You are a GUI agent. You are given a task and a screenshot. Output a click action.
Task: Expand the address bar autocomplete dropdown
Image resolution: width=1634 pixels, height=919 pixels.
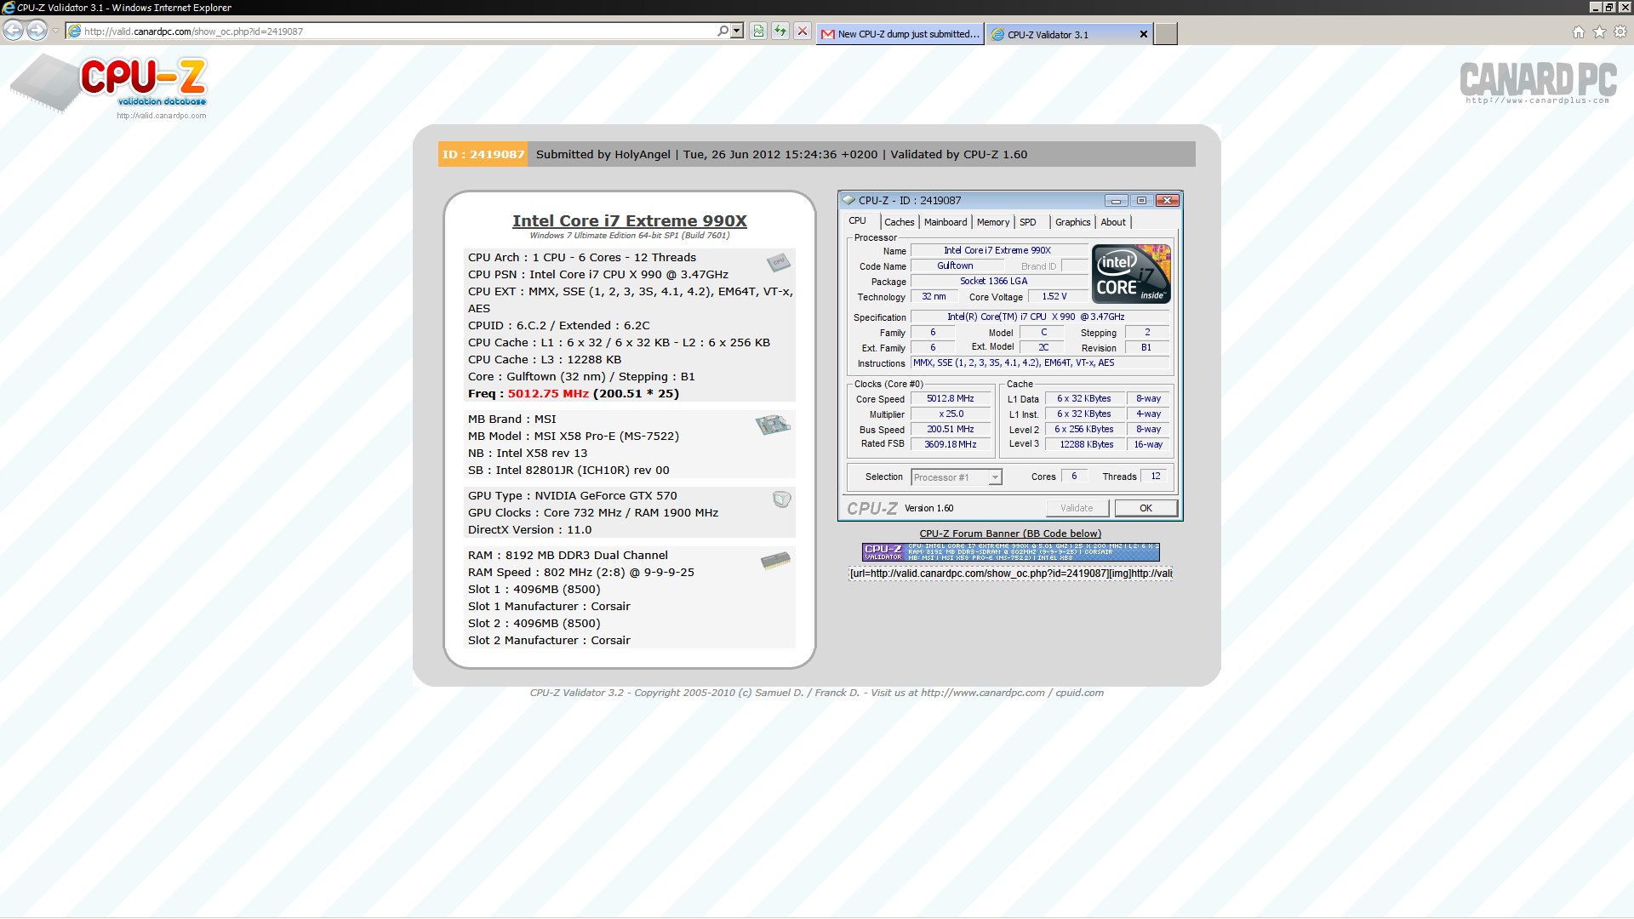(737, 31)
